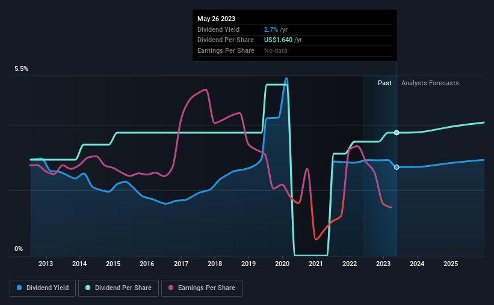Screen dimensions: 494x305
Task: Click the Past period label
Action: (x=384, y=83)
